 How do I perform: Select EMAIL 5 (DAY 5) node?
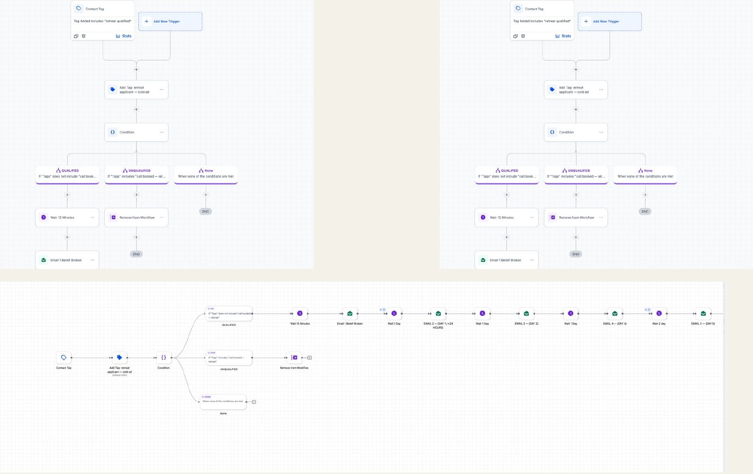click(703, 313)
